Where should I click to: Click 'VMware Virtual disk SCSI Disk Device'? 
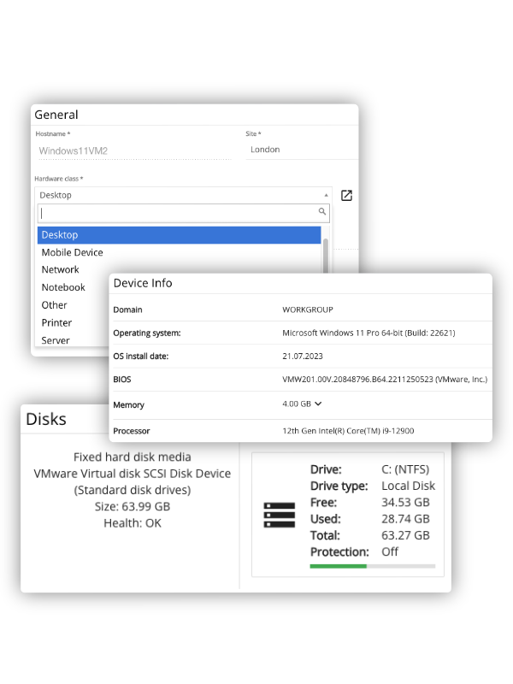(x=133, y=474)
